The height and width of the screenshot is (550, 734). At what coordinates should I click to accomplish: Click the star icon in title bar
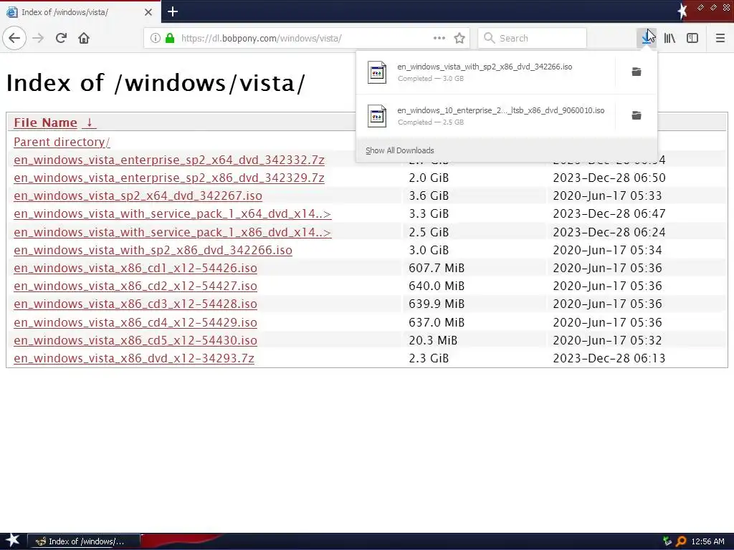click(x=682, y=11)
